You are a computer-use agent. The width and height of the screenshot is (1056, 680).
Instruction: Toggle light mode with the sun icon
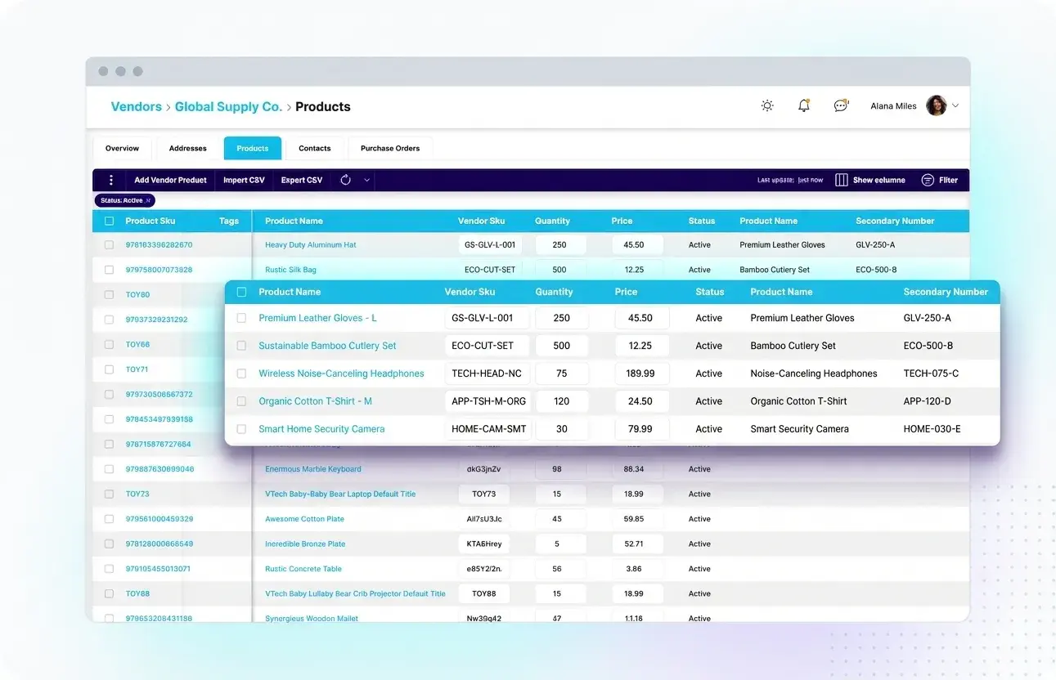pos(766,105)
